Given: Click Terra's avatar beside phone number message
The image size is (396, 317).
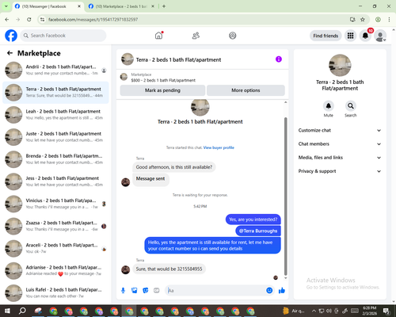Looking at the screenshot, I should (125, 269).
